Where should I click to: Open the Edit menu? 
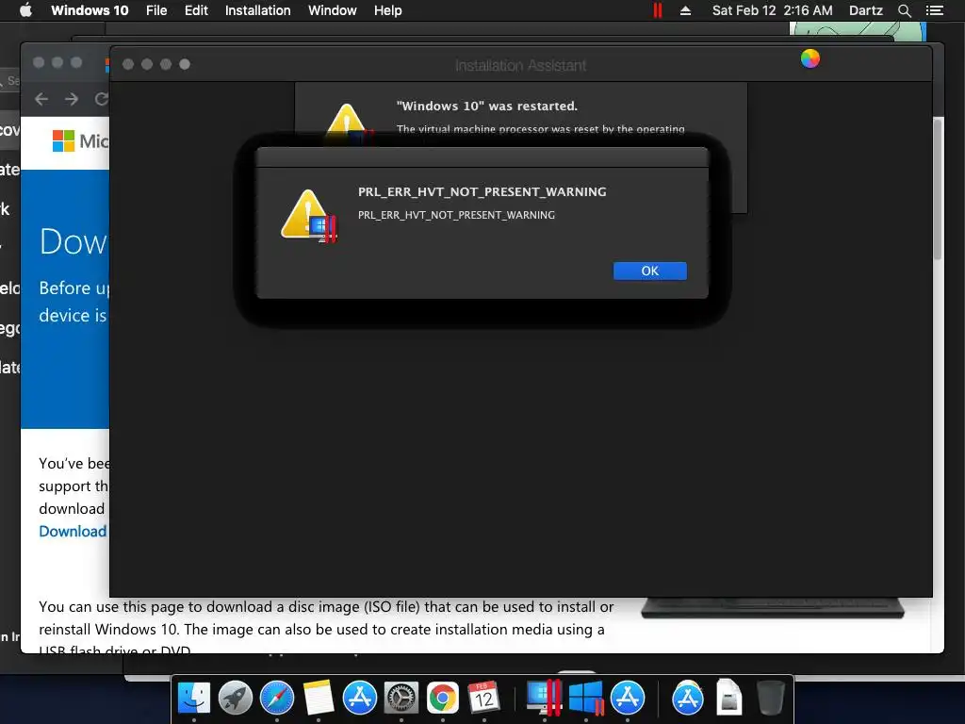pos(196,10)
